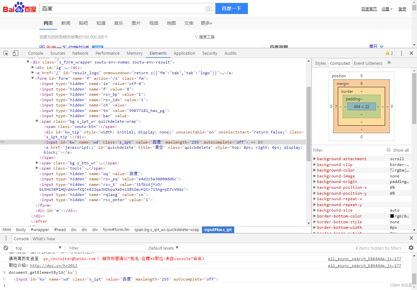The width and height of the screenshot is (417, 290).
Task: Click the 百度一下 search button
Action: tap(232, 8)
